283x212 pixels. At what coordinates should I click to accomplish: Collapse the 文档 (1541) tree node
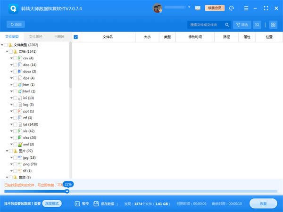point(7,51)
